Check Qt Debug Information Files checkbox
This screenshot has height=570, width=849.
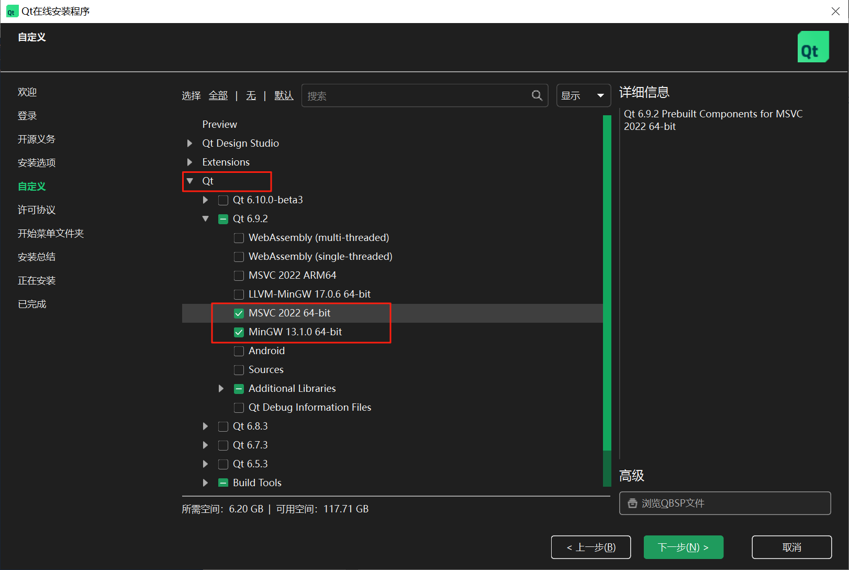coord(239,408)
